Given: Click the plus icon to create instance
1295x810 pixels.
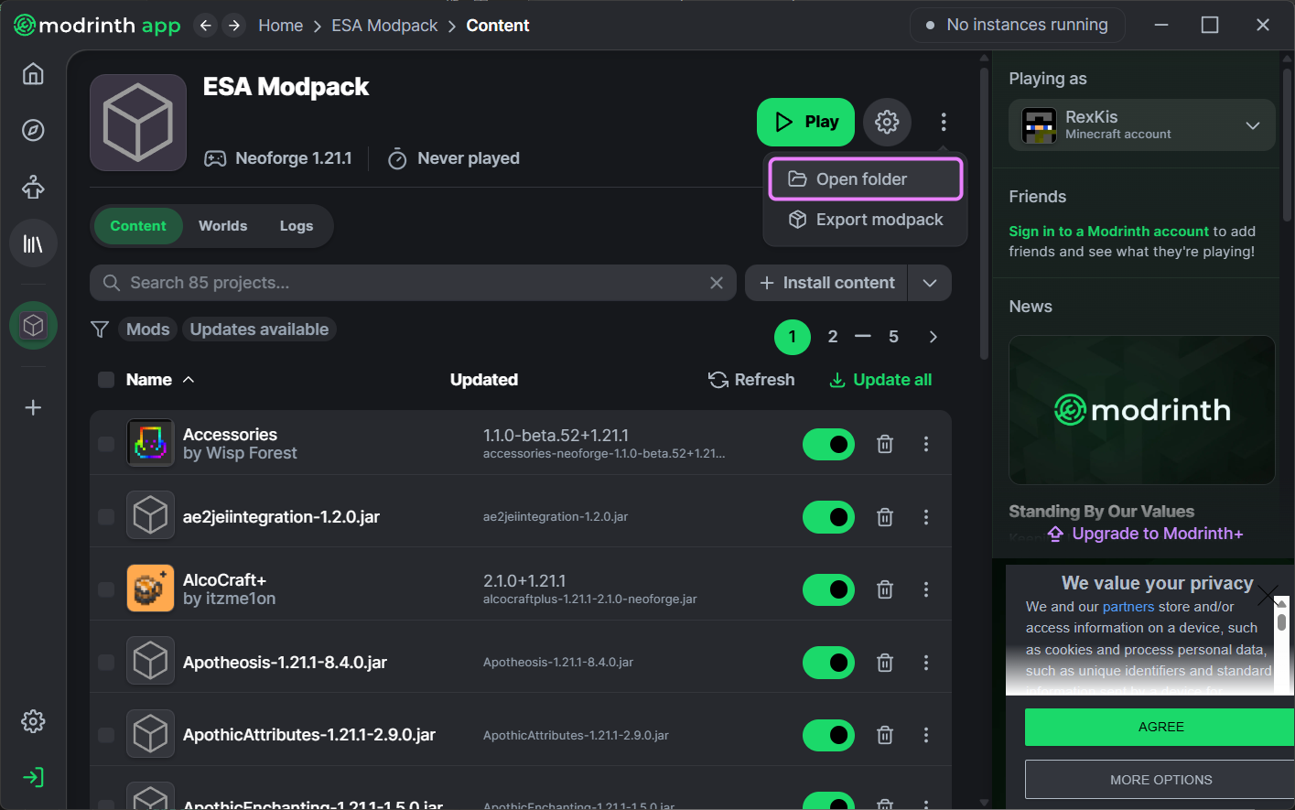Looking at the screenshot, I should point(33,407).
